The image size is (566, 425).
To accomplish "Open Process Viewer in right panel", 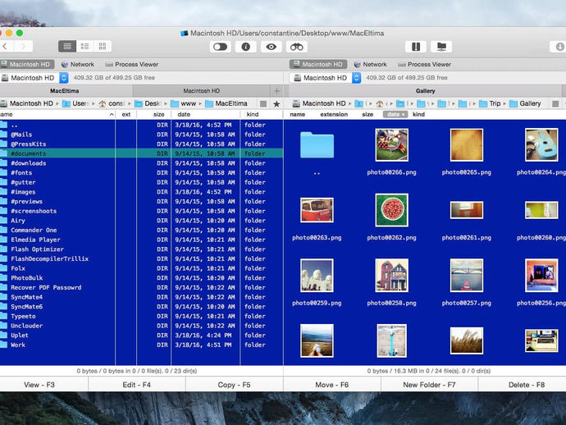I will (425, 64).
